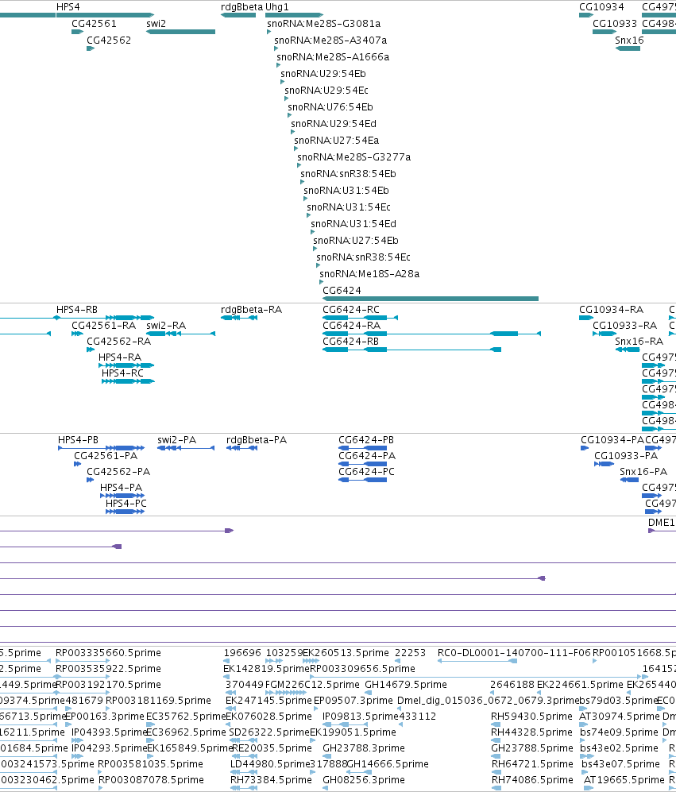Image resolution: width=676 pixels, height=792 pixels.
Task: Click the RH59430.5prime EST label
Action: pyautogui.click(x=531, y=717)
